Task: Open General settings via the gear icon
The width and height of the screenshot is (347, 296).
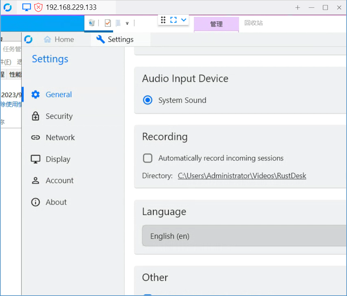Action: [36, 94]
